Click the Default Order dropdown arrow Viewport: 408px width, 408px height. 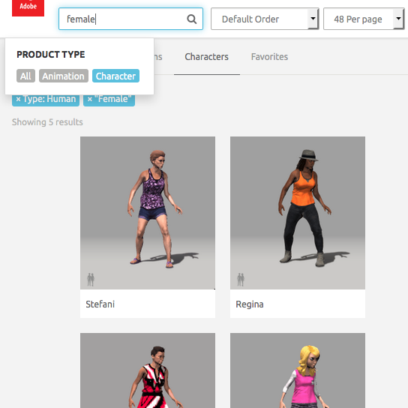pos(313,19)
